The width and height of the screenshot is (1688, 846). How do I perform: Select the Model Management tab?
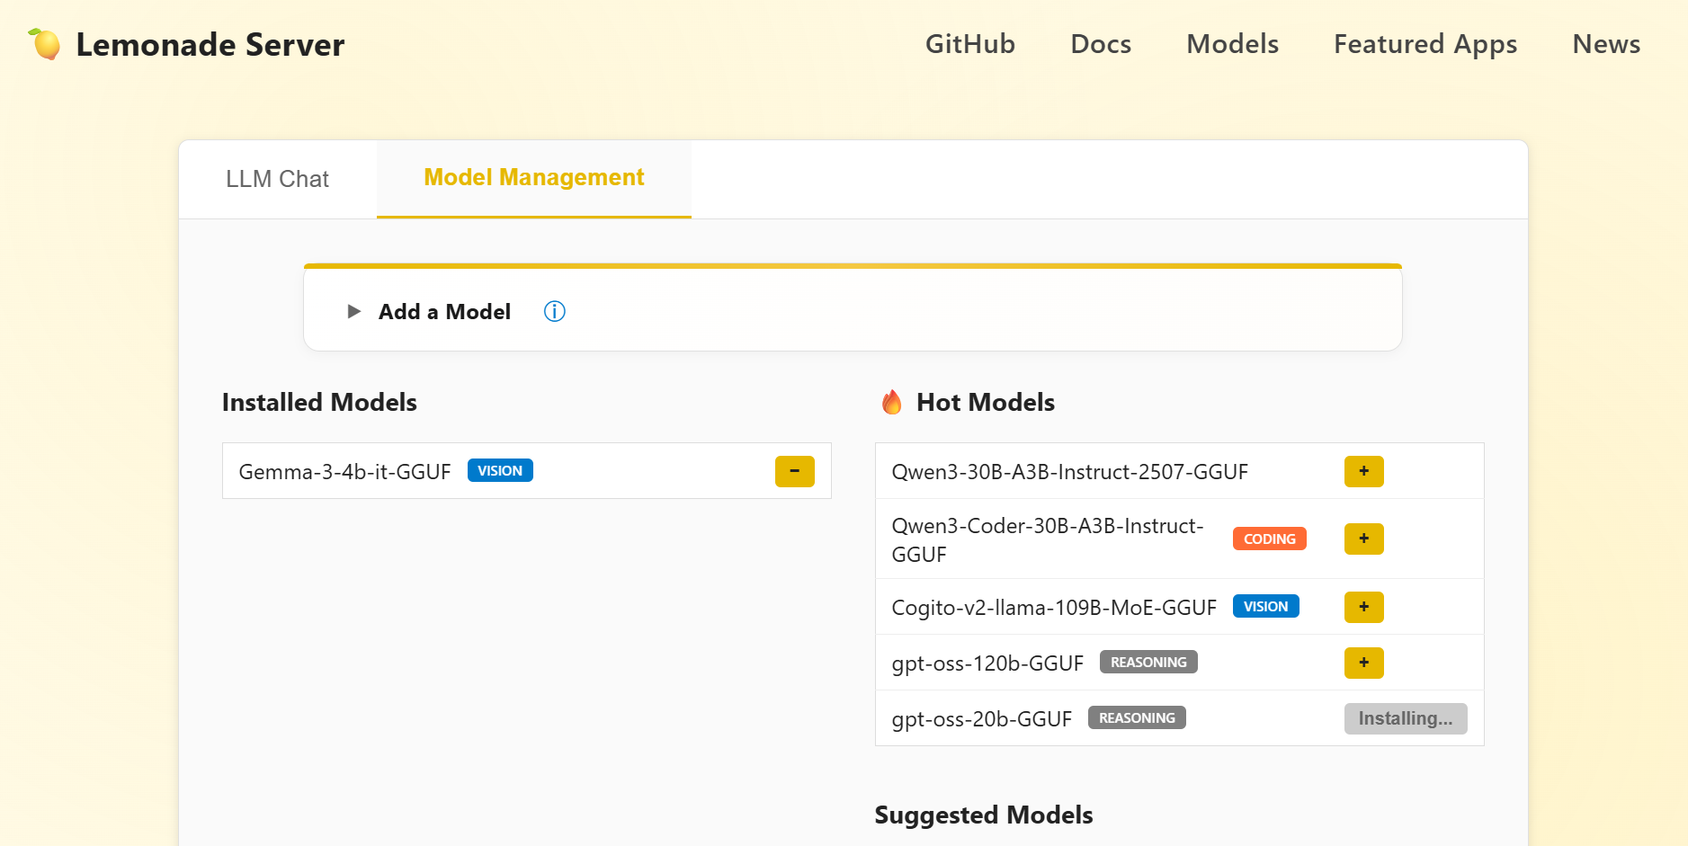(533, 178)
